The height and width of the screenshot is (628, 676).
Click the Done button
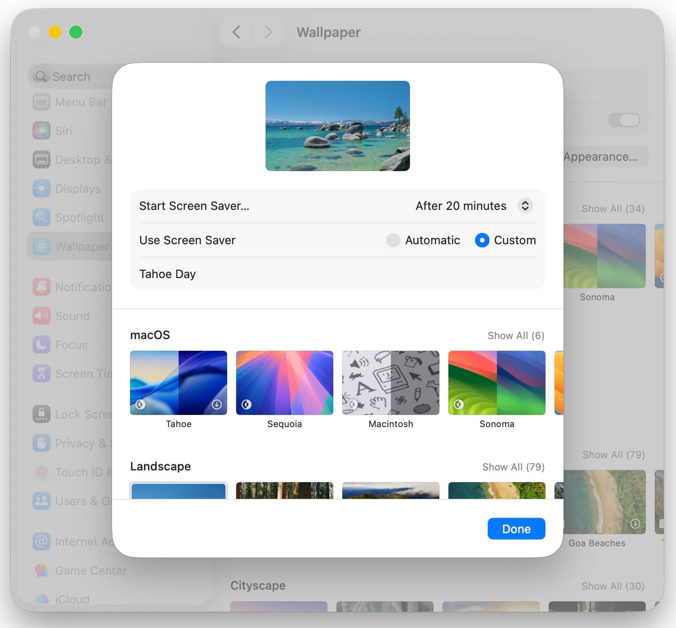point(516,529)
